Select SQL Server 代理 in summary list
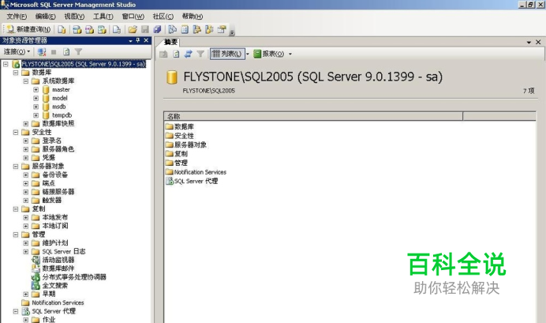 [x=196, y=181]
